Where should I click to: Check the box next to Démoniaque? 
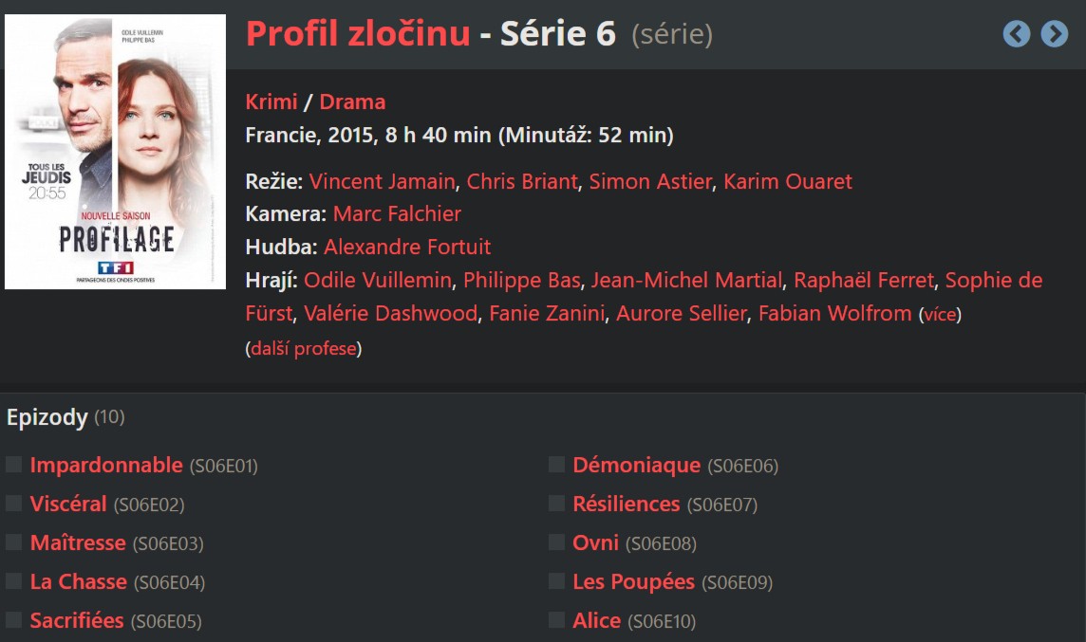point(557,465)
